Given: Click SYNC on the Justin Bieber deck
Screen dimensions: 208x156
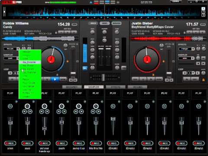Looking at the screenshot, I should point(159,79).
